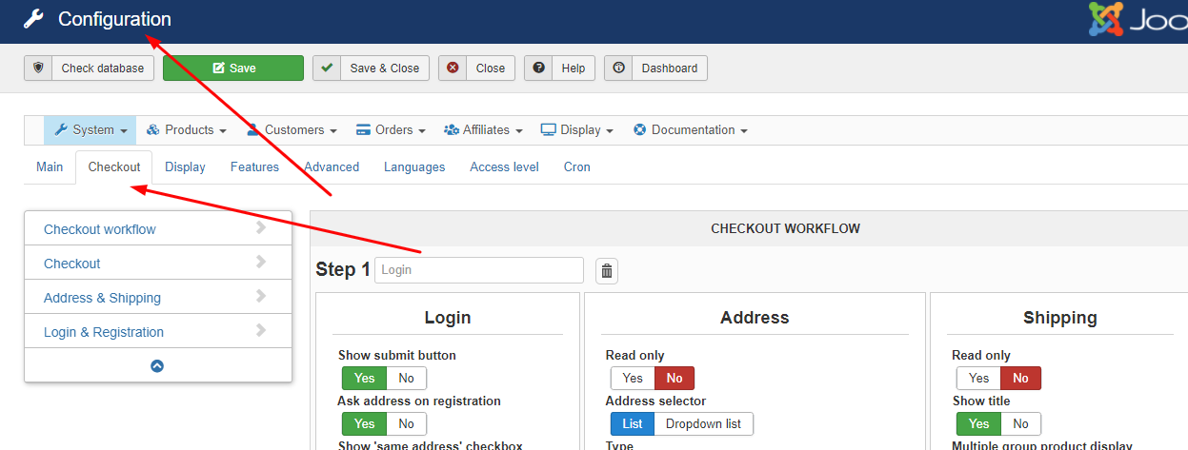Image resolution: width=1188 pixels, height=450 pixels.
Task: Set Show submit button to No
Action: 407,378
